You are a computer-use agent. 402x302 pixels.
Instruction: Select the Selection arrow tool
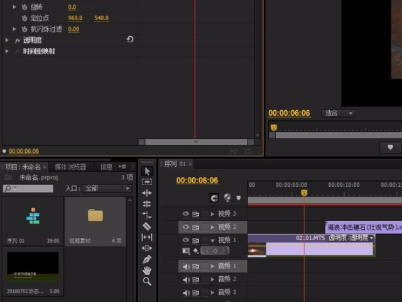click(147, 171)
